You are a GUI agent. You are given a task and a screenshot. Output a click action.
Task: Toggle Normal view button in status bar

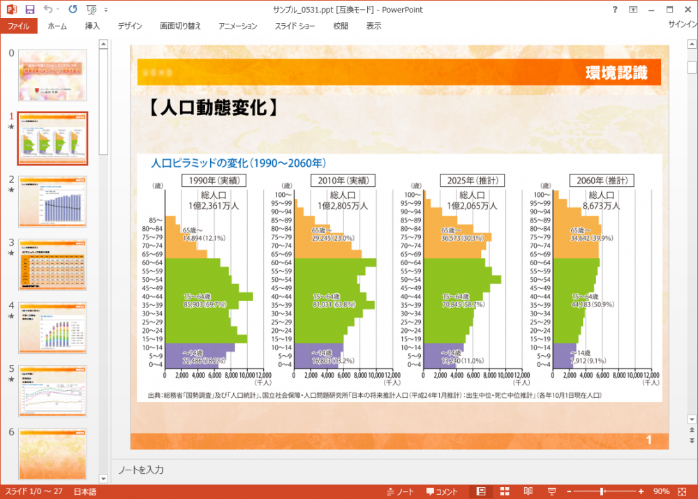[x=481, y=491]
